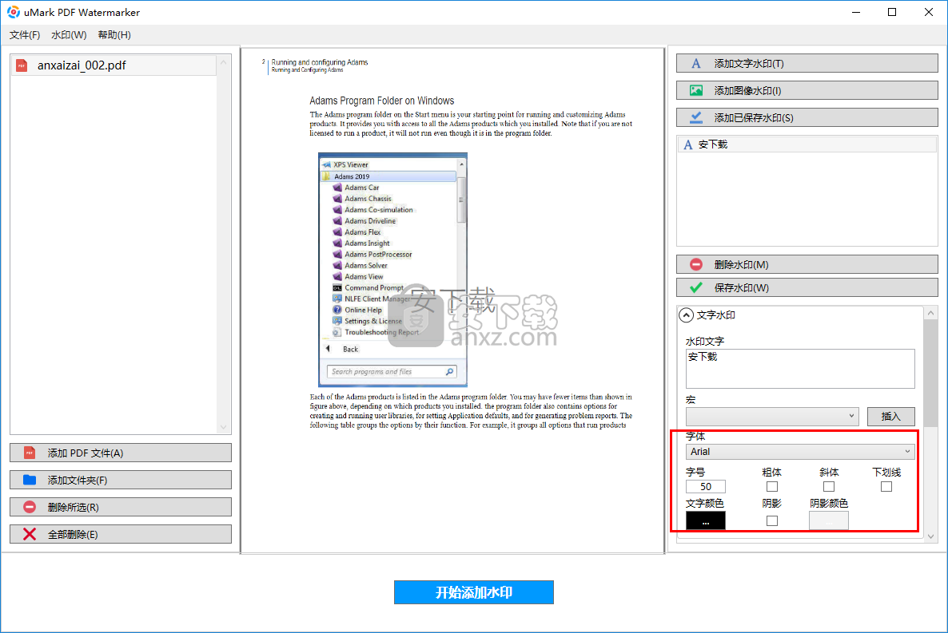Collapse the 文字水印 section

[x=686, y=315]
